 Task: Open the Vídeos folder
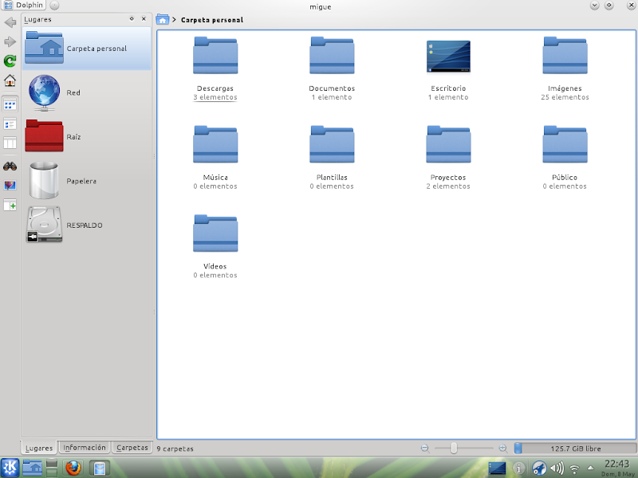215,233
